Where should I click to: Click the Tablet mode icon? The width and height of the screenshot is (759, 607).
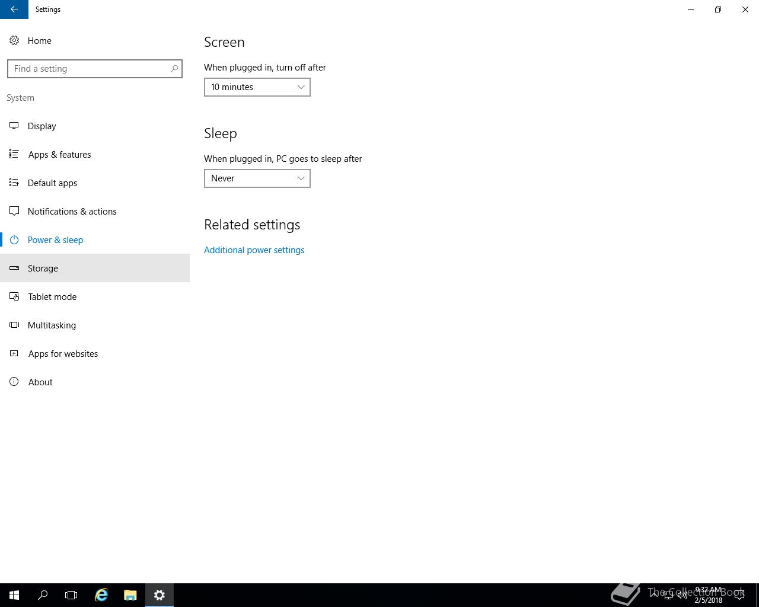pyautogui.click(x=14, y=296)
